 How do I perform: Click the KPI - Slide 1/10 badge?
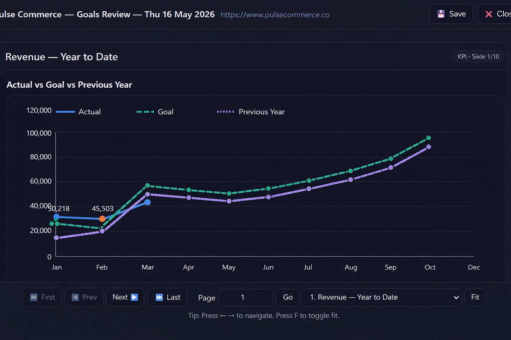pos(478,56)
